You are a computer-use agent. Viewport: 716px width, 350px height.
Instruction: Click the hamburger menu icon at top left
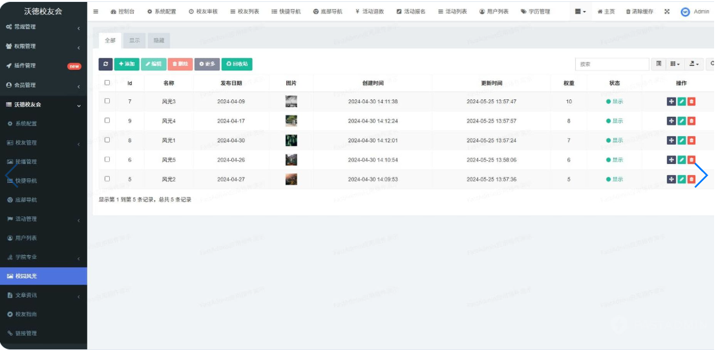pyautogui.click(x=96, y=12)
